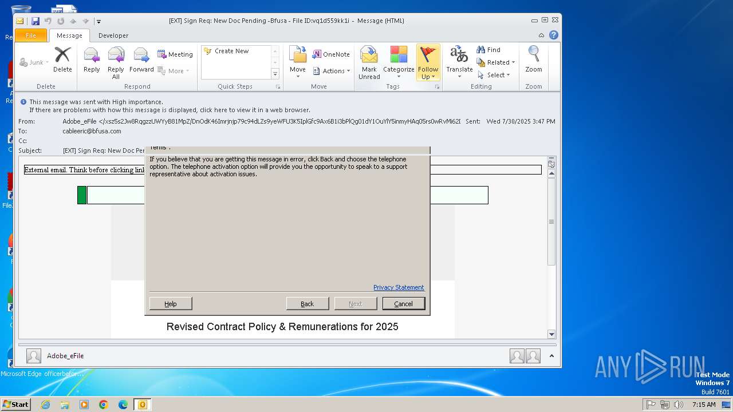Click the Revised Contract Policy heading in the email
Screen dimensions: 733x412
(x=282, y=327)
